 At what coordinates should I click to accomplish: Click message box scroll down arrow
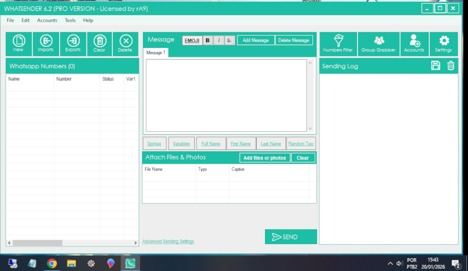(x=310, y=128)
